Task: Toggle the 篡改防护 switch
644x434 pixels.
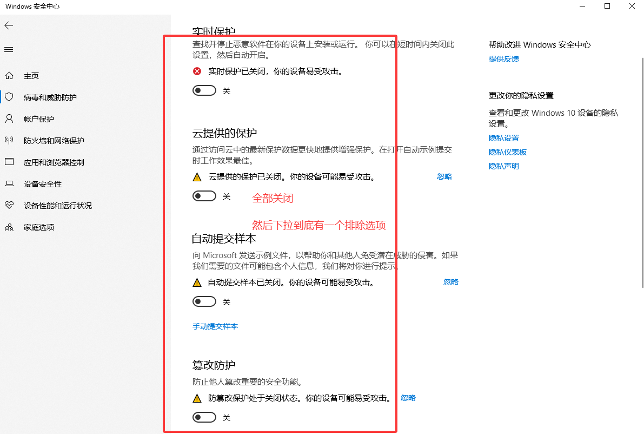Action: (x=204, y=418)
